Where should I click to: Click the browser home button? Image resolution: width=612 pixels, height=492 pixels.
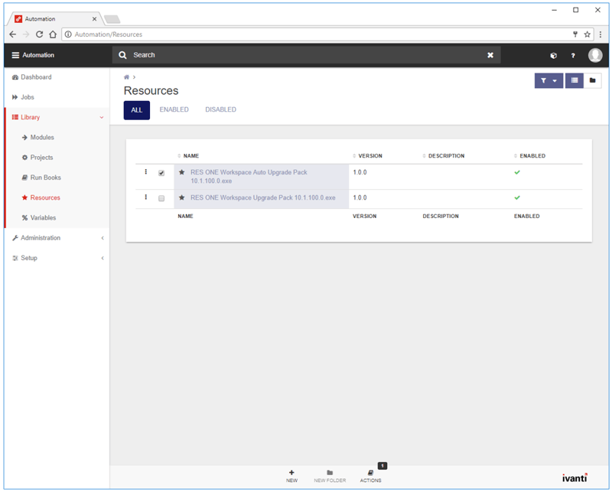click(53, 34)
